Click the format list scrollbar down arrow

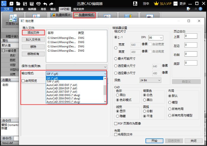click(105, 101)
